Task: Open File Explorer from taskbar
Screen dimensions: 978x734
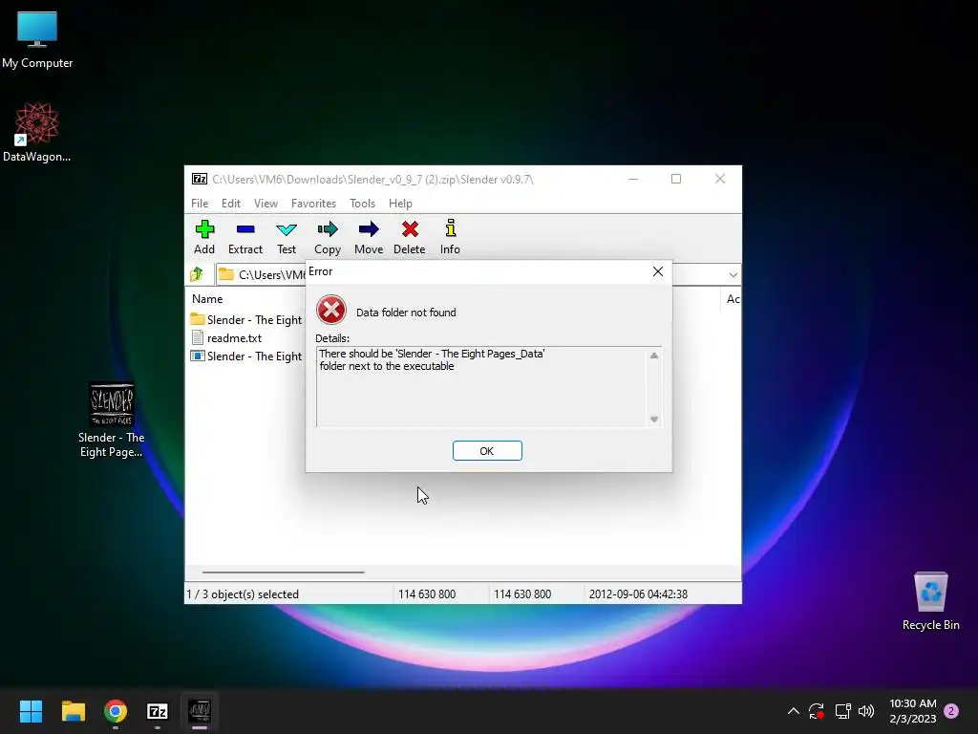Action: (x=73, y=711)
